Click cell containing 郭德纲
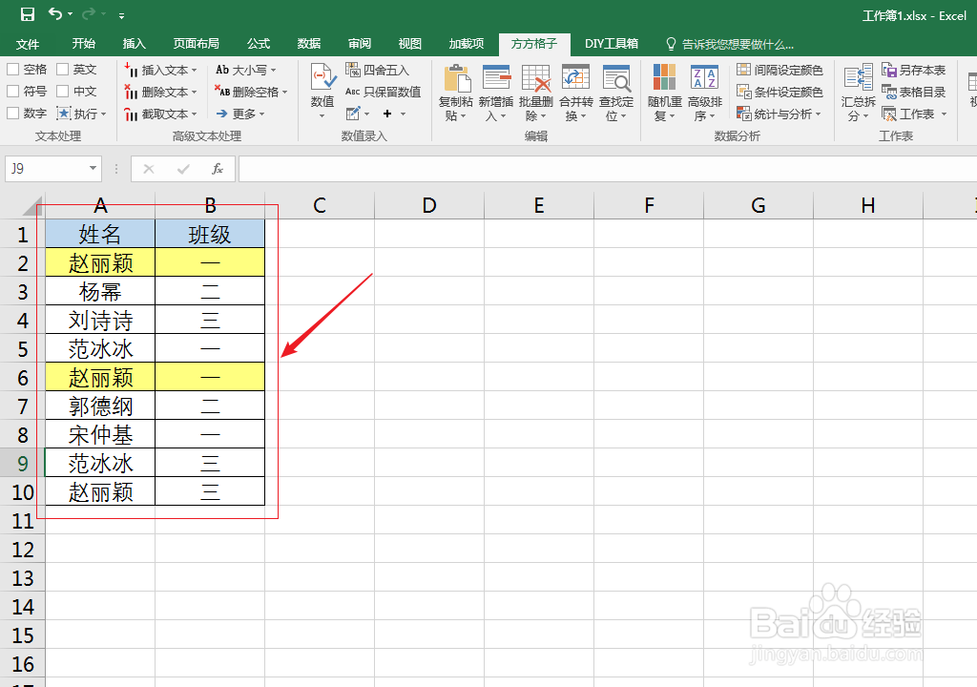 tap(100, 406)
